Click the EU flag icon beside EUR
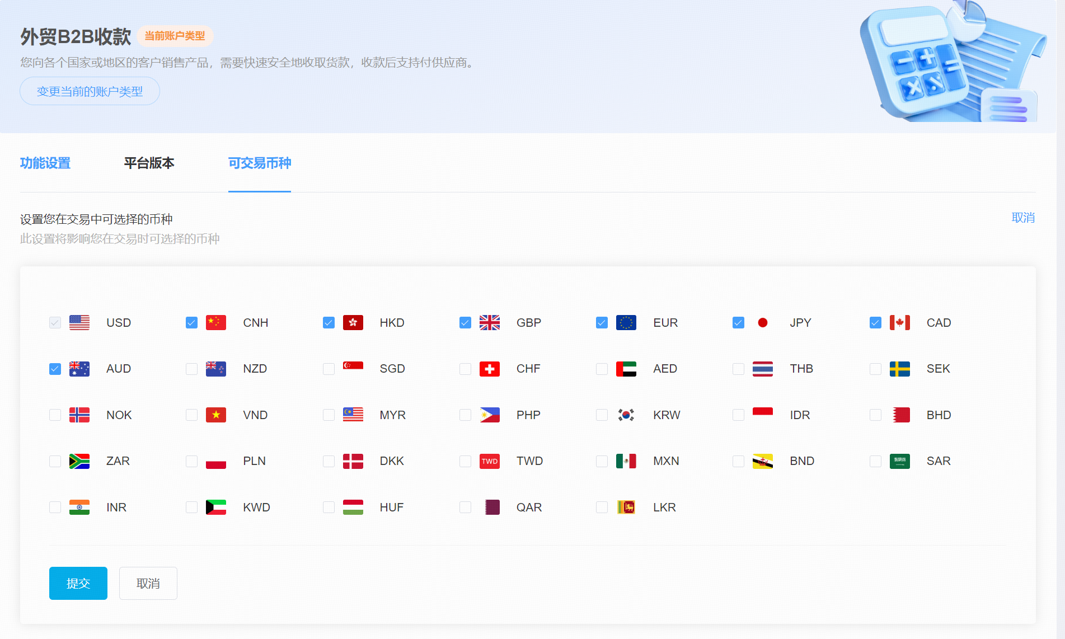 click(x=626, y=322)
